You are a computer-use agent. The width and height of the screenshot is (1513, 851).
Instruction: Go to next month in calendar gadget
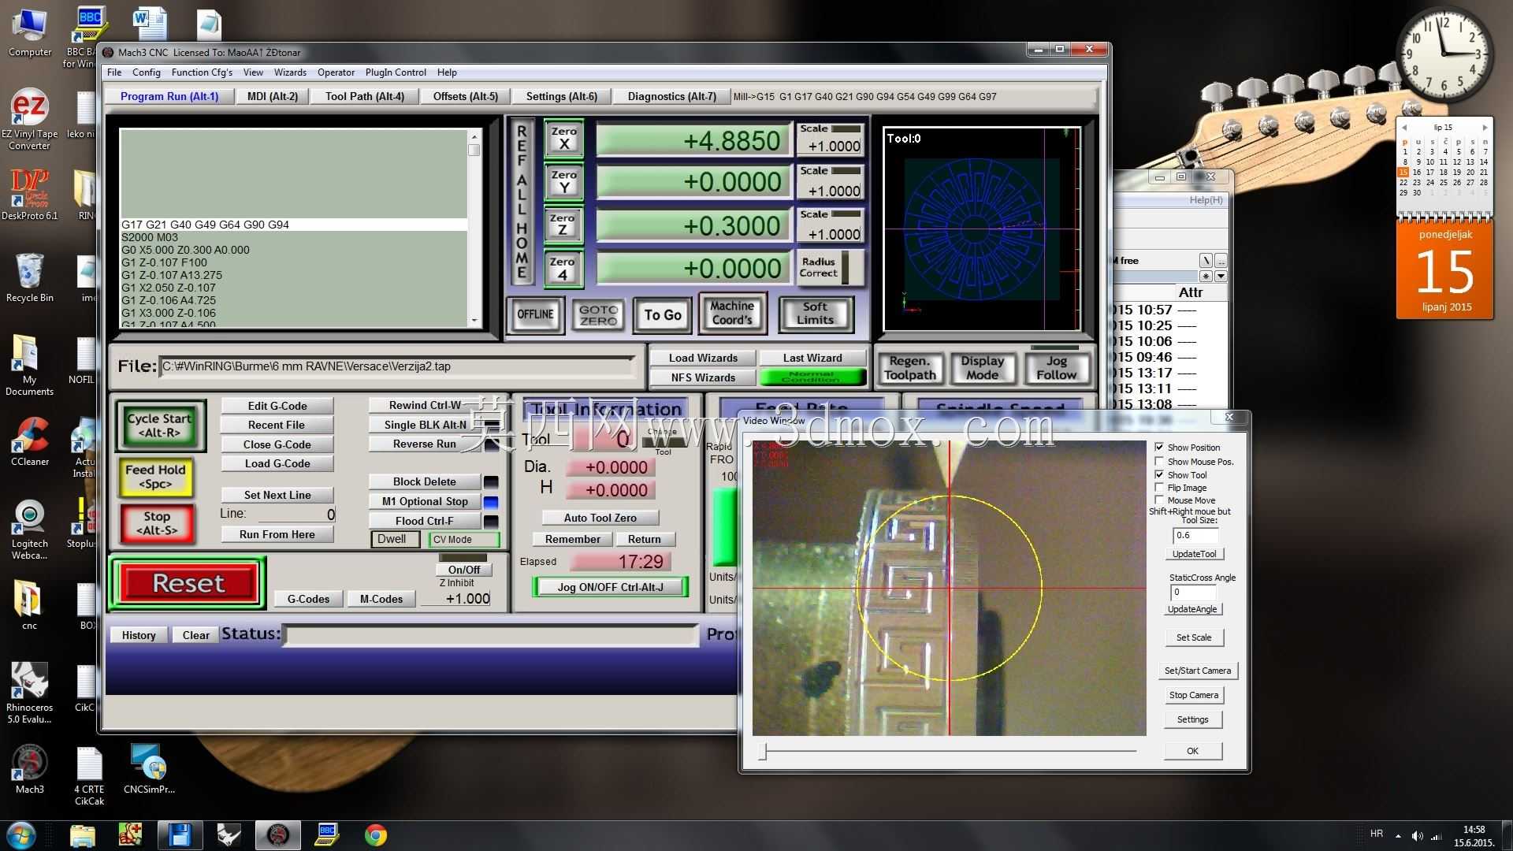click(1485, 128)
